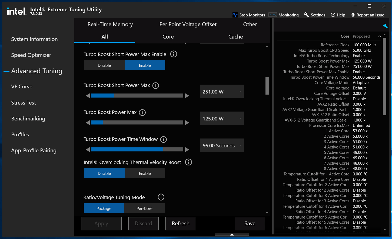Go to Advanced Tuning section
The image size is (392, 239).
(x=37, y=71)
